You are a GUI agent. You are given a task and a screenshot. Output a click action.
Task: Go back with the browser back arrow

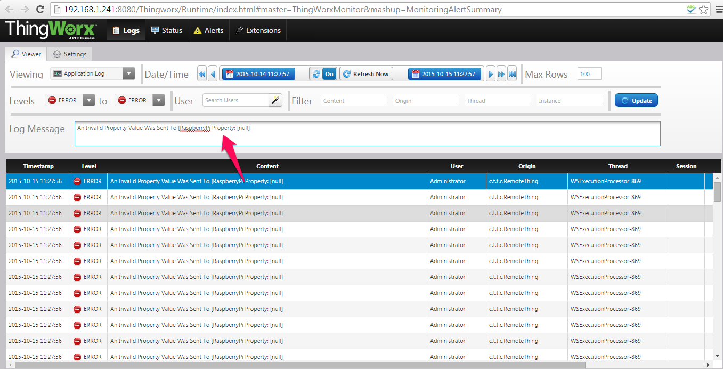tap(10, 9)
